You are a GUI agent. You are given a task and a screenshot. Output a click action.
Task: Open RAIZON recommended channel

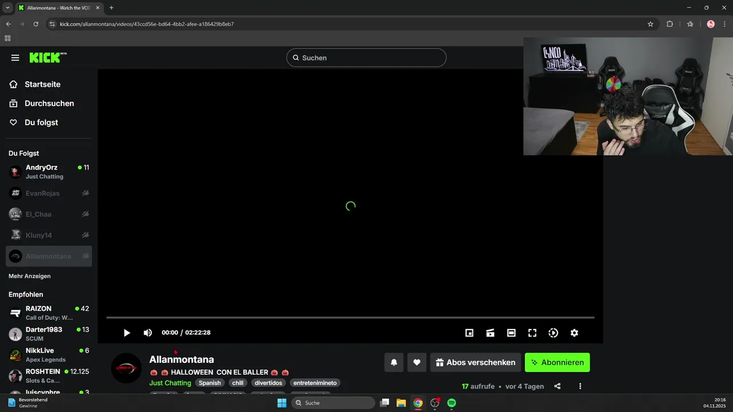point(49,312)
